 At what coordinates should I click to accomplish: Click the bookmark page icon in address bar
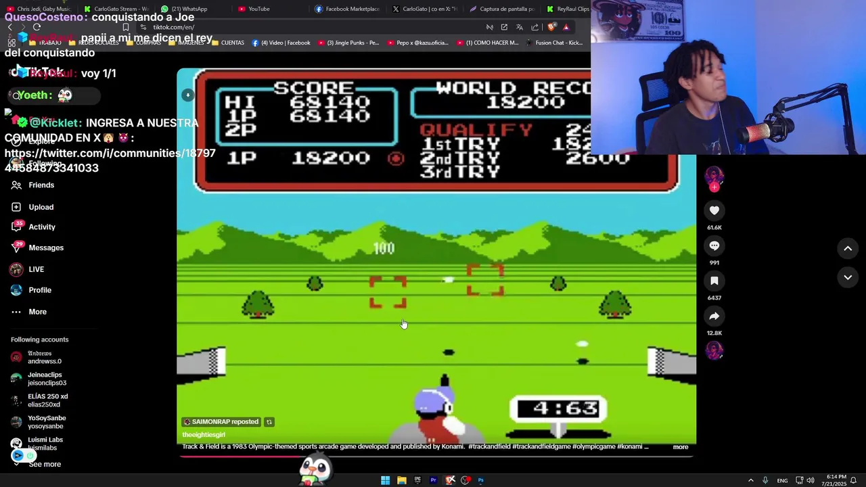coord(125,27)
